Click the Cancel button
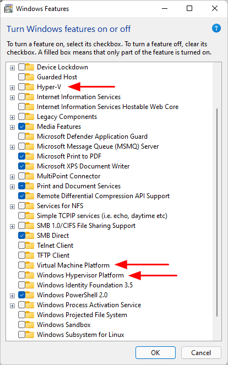Screen dimensions: 228x365 click(201, 353)
